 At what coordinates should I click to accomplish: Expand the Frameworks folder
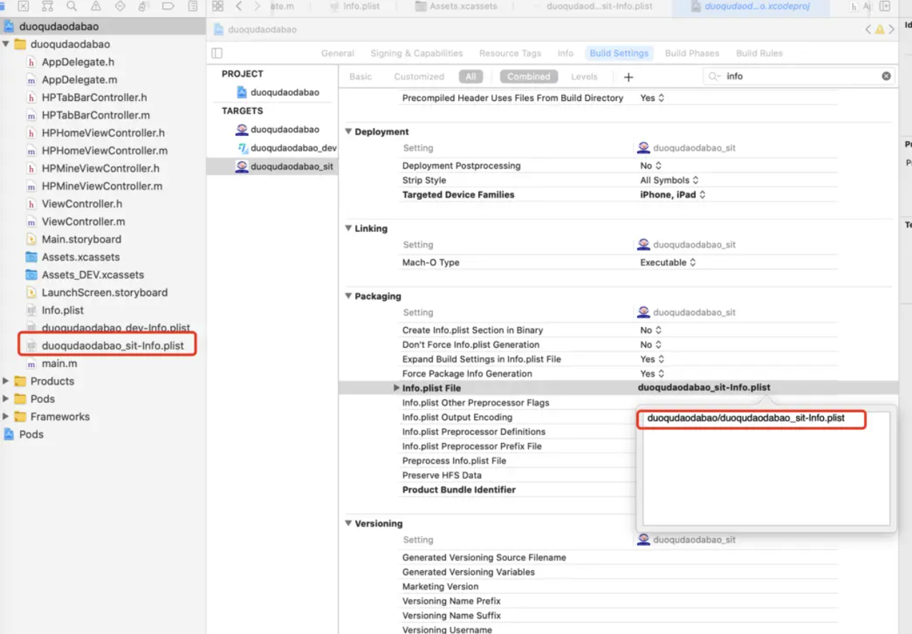6,416
